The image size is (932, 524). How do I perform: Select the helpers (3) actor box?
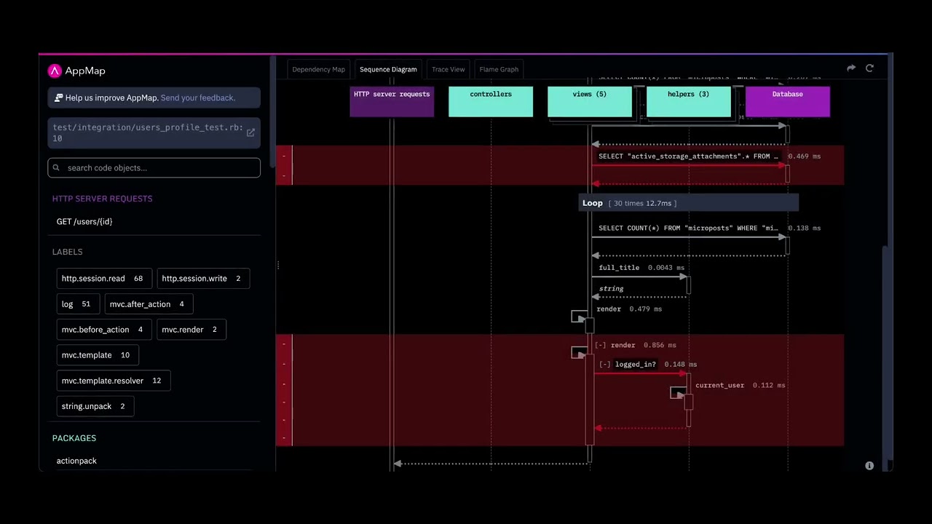tap(689, 101)
